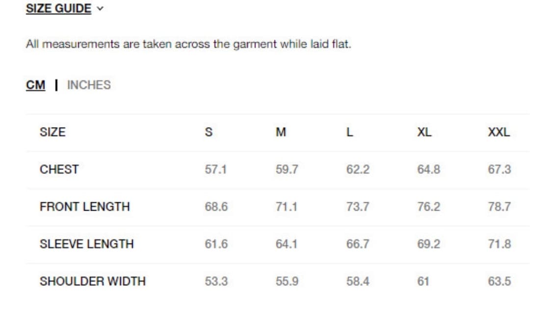Click the 61 shoulder width value
This screenshot has height=328, width=552.
(x=423, y=281)
